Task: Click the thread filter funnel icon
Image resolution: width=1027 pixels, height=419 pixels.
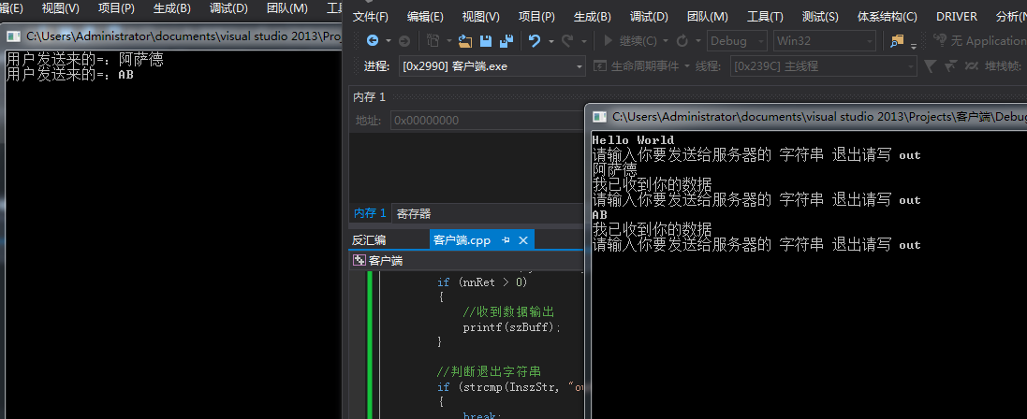Action: (930, 66)
